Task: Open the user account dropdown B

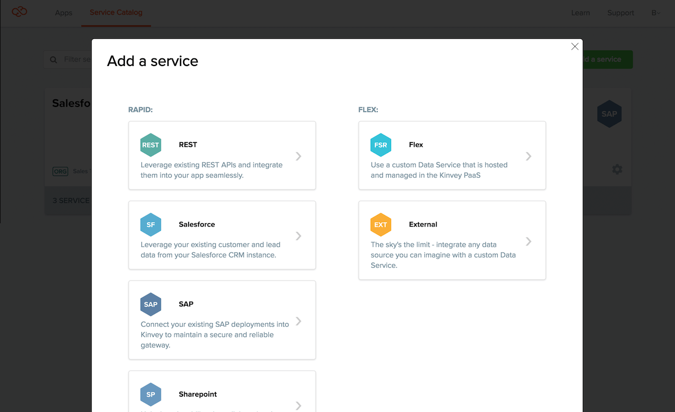Action: [x=656, y=13]
